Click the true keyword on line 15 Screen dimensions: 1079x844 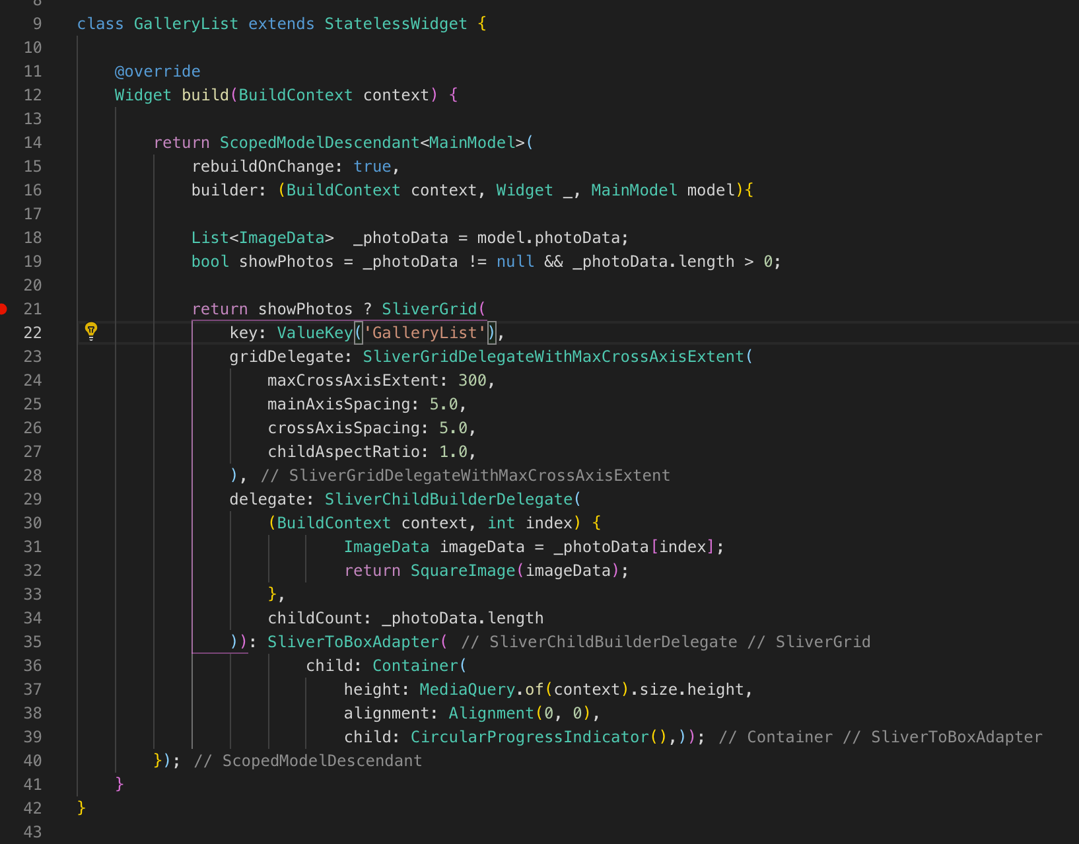(x=372, y=166)
